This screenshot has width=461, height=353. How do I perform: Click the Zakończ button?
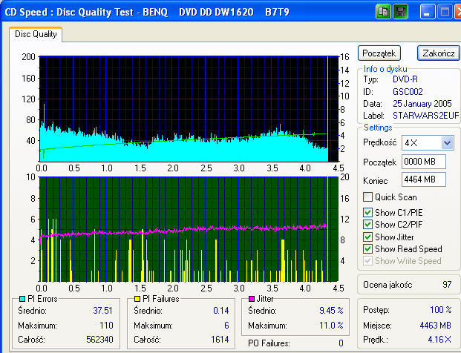tap(439, 53)
